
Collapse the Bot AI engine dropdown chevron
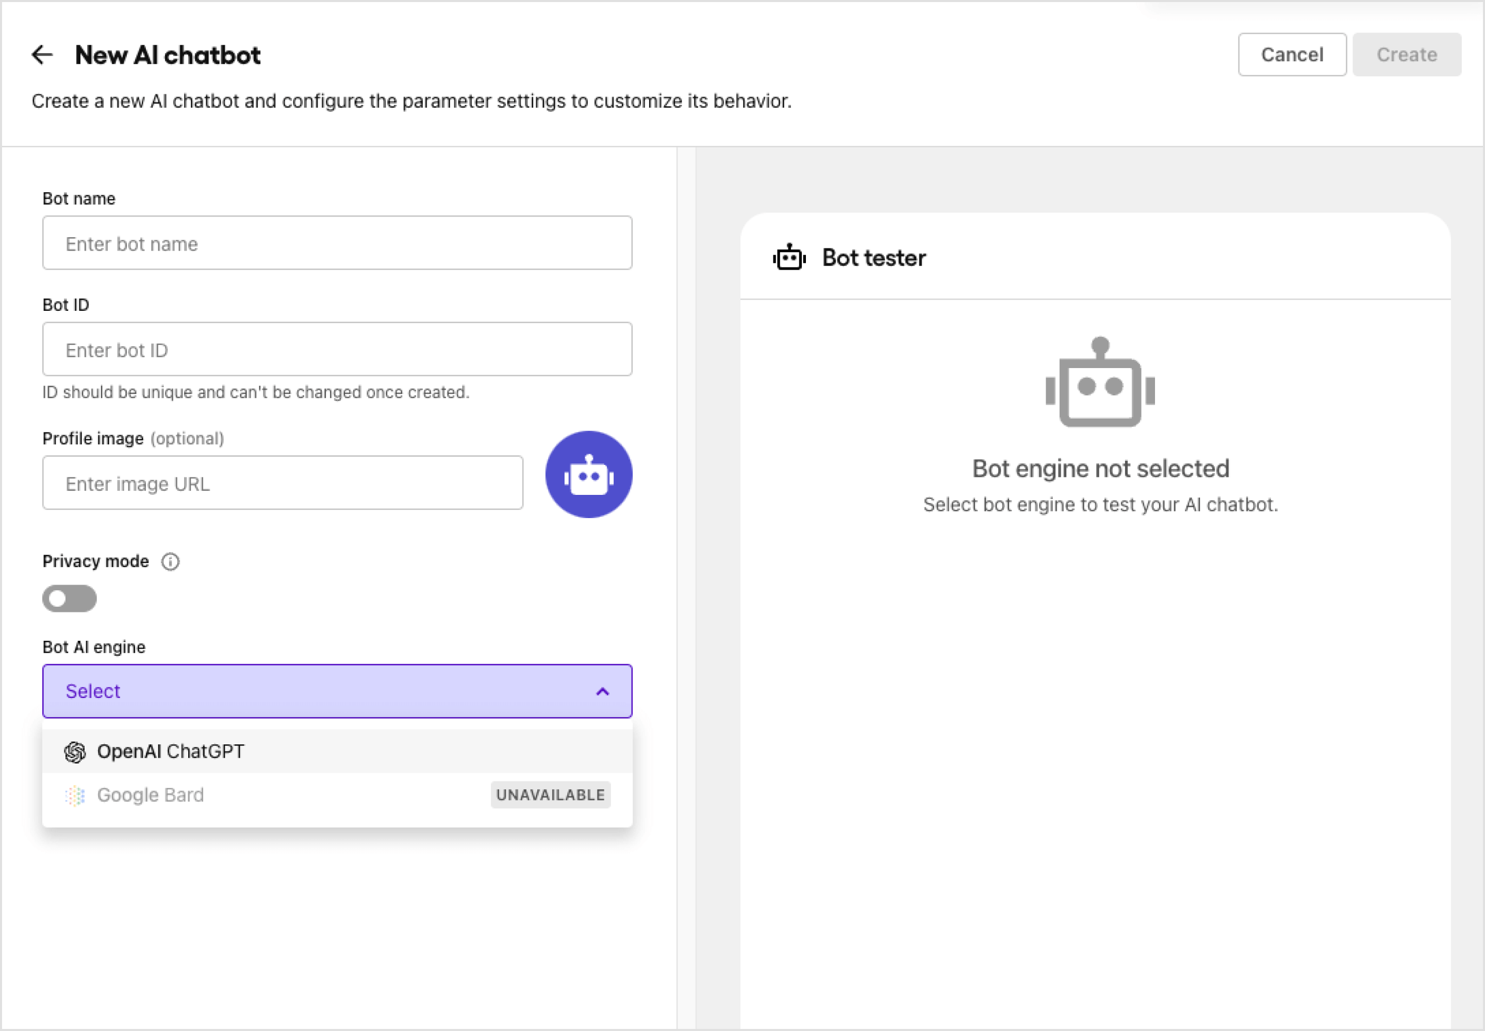[602, 692]
